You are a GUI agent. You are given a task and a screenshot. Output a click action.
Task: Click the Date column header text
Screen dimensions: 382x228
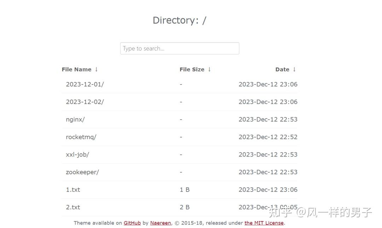tap(282, 69)
